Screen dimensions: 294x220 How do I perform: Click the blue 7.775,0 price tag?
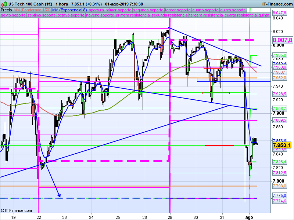click(x=279, y=195)
